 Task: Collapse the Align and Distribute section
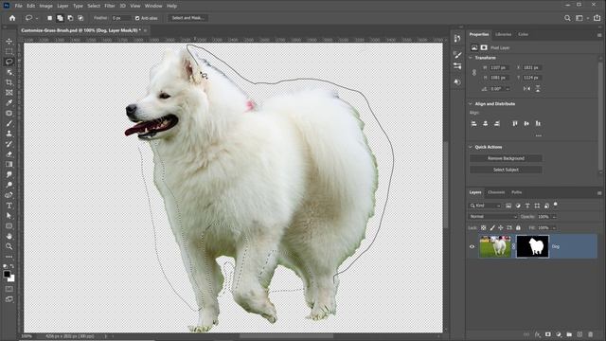point(471,103)
